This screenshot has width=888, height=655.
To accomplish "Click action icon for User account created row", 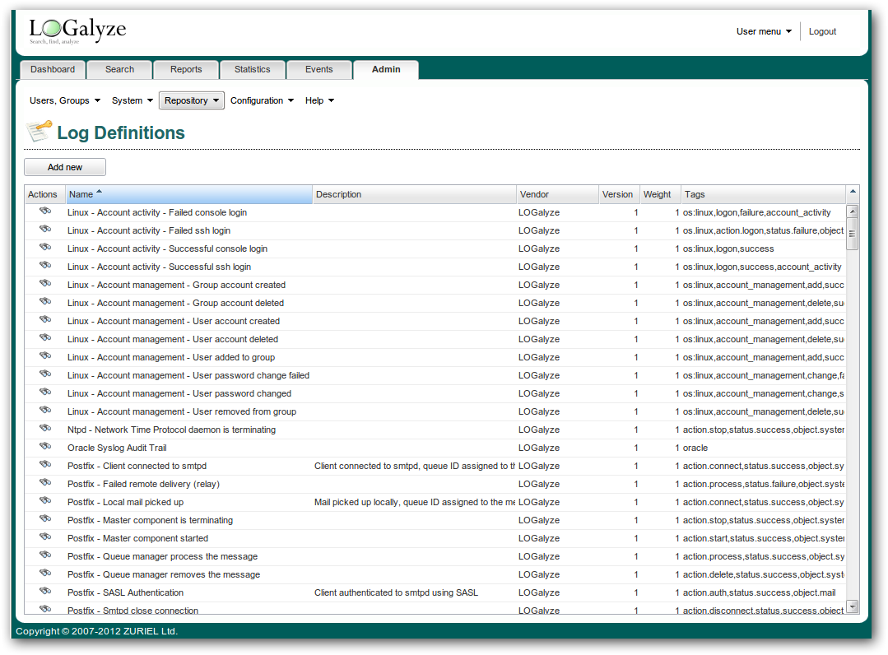I will coord(45,320).
